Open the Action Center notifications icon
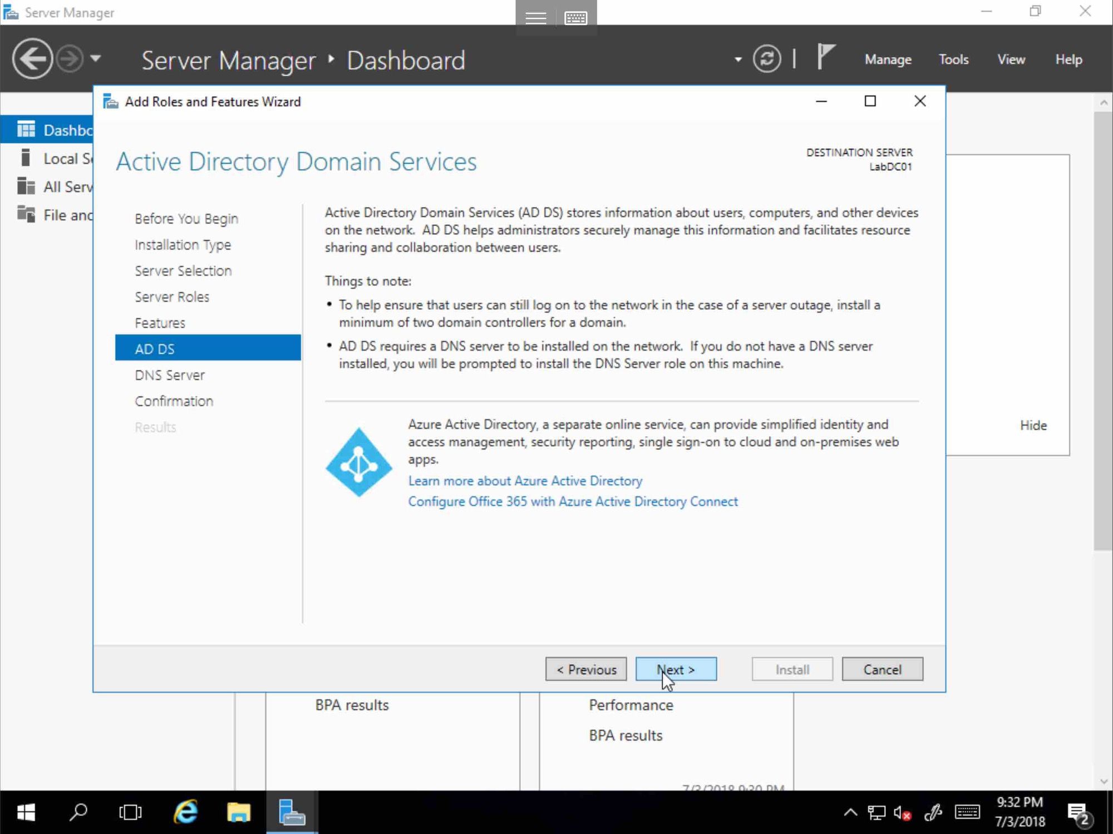The image size is (1113, 834). [x=1079, y=814]
